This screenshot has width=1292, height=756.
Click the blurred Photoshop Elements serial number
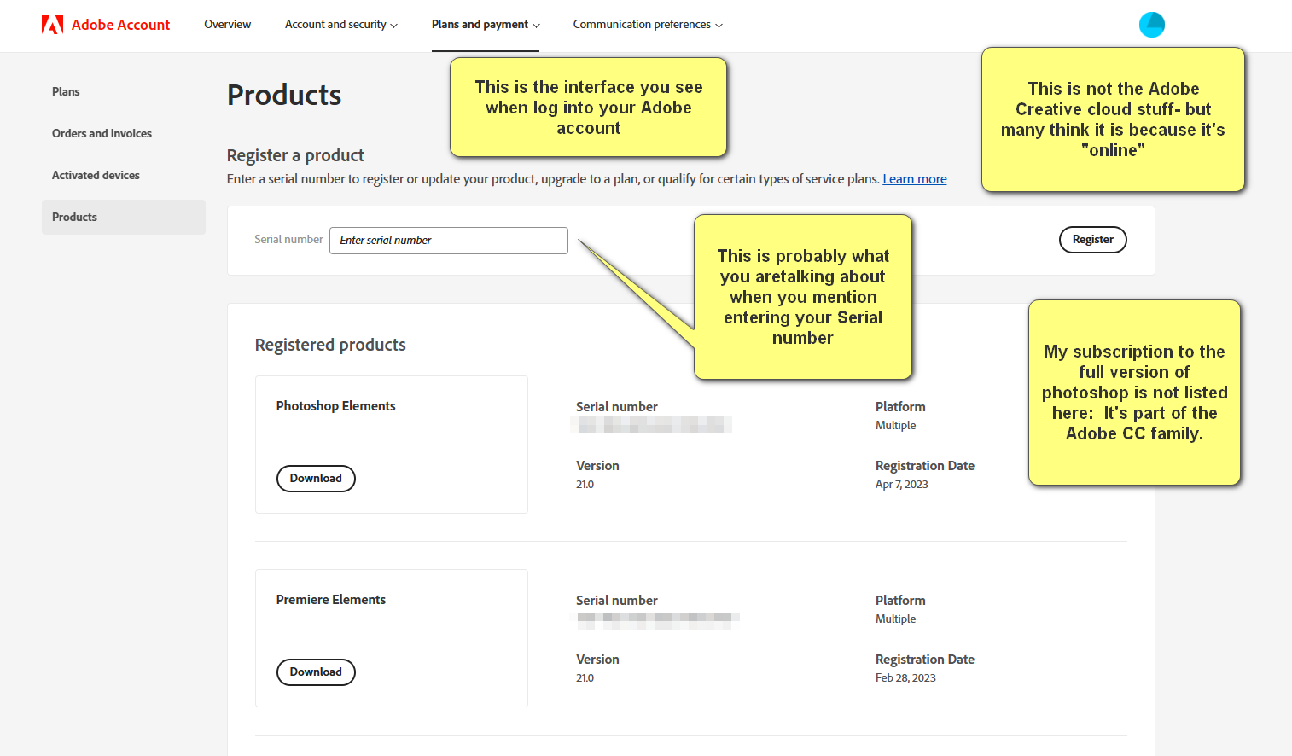(652, 425)
